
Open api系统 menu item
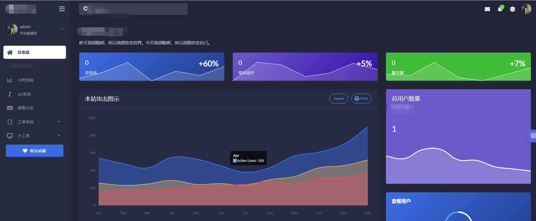(24, 94)
